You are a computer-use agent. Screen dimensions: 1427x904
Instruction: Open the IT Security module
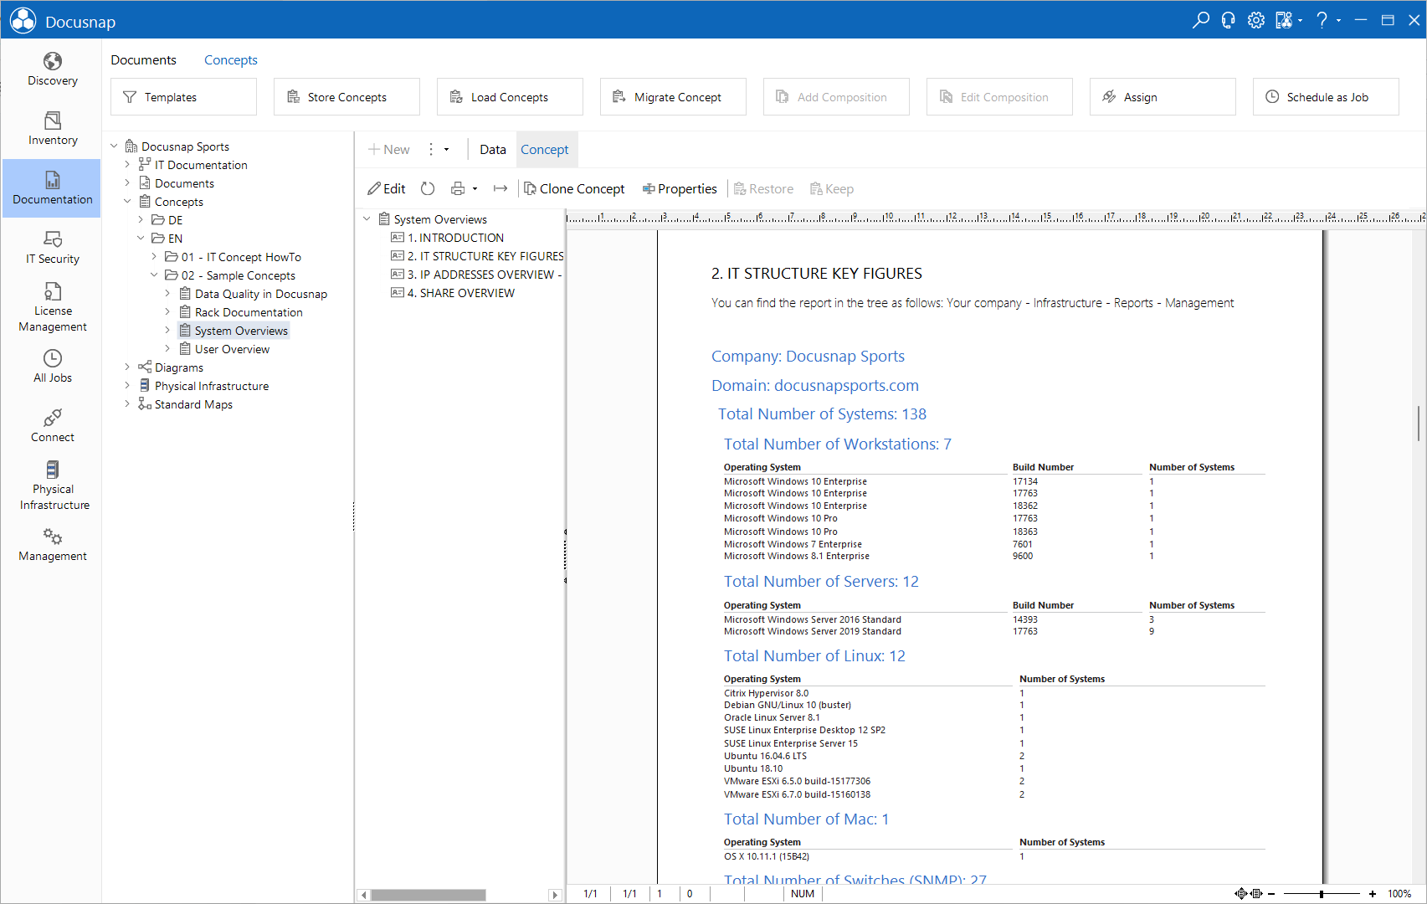(x=52, y=248)
